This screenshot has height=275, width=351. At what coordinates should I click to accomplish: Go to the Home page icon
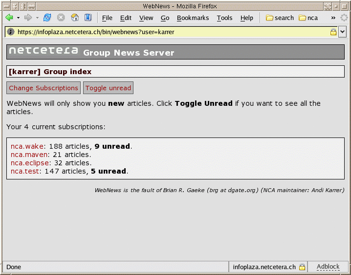click(x=75, y=18)
